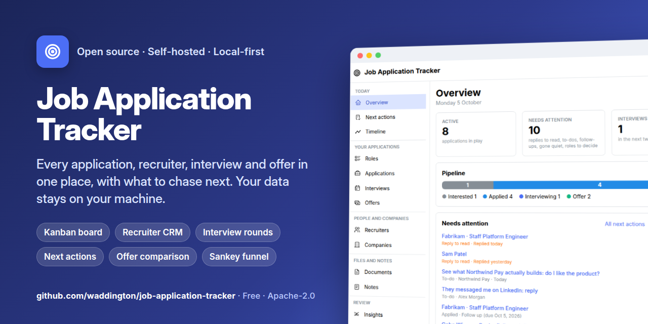This screenshot has width=648, height=324.
Task: Click the Interviews calendar icon
Action: coord(358,188)
